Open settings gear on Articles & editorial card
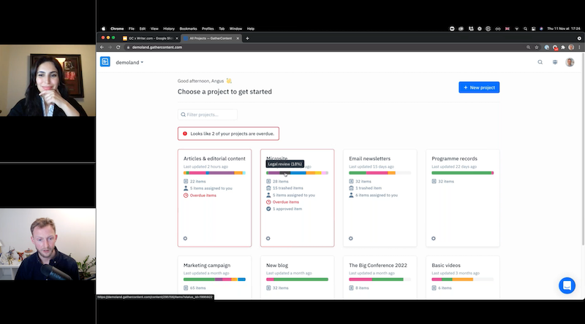585x324 pixels. pos(186,239)
